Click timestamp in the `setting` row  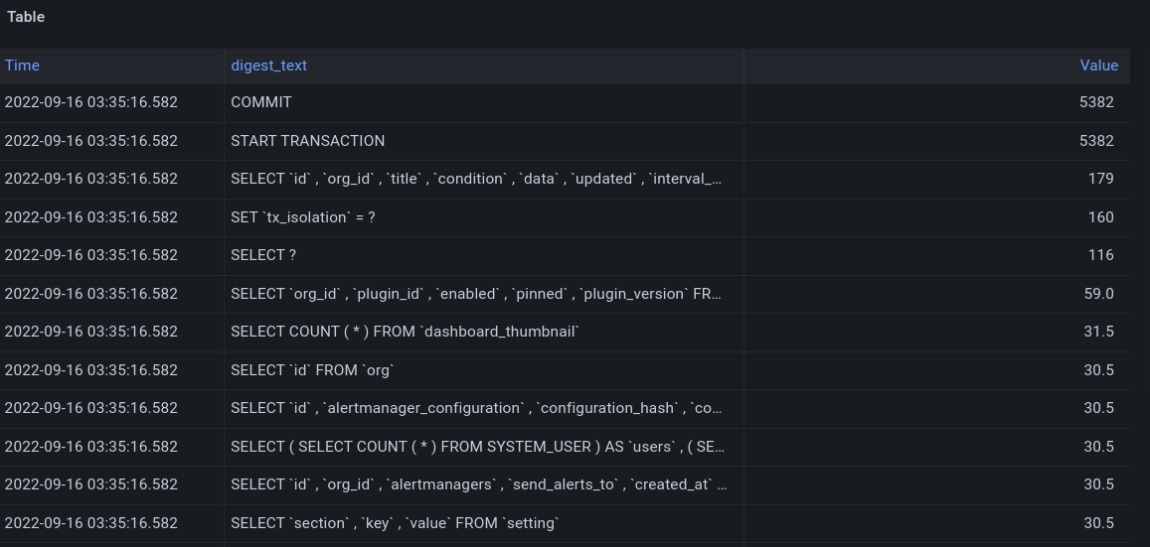point(90,523)
